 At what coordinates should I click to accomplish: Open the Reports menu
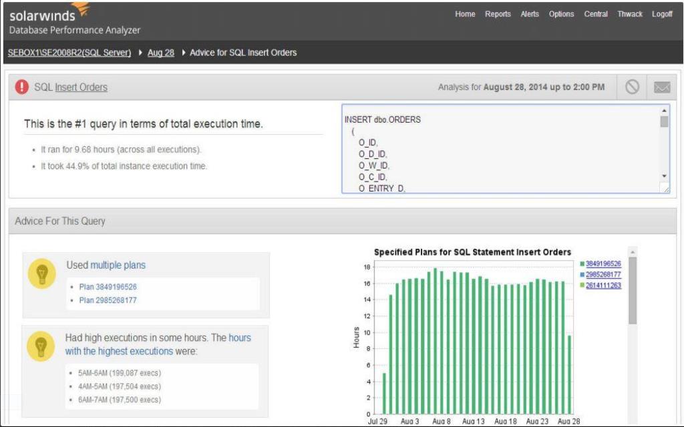click(x=498, y=15)
